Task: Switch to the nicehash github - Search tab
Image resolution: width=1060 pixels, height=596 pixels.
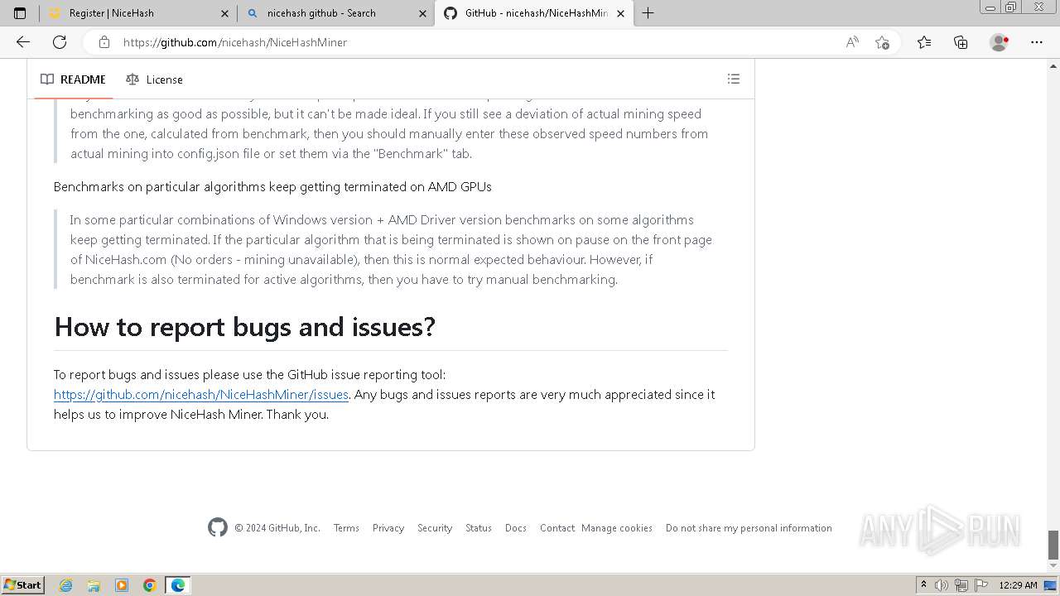Action: [x=335, y=13]
